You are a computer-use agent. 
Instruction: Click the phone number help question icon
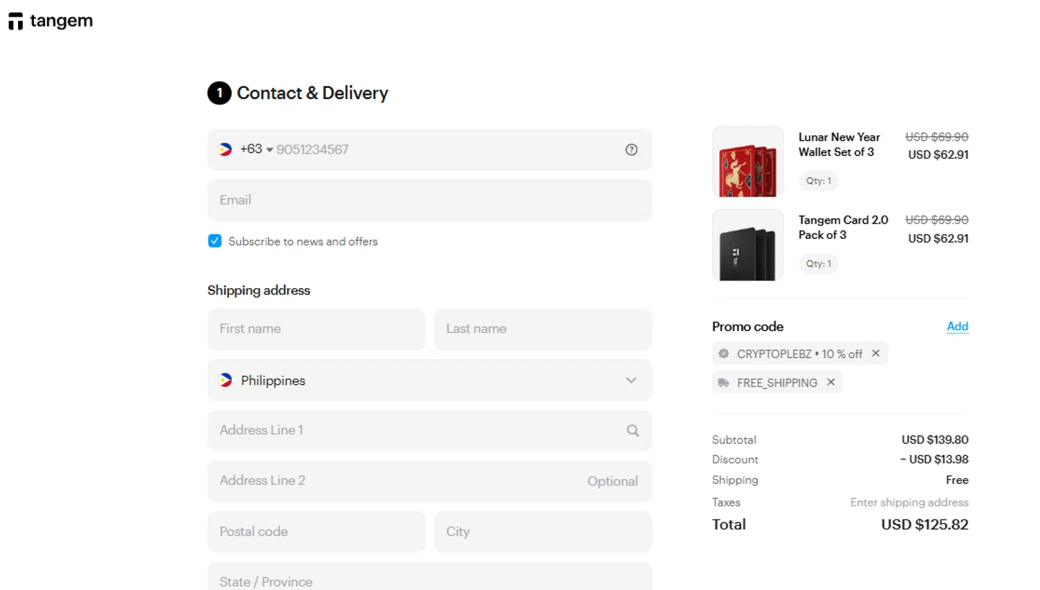(x=631, y=150)
